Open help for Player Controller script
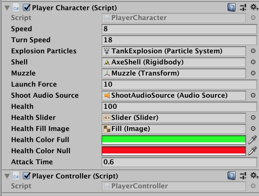The height and width of the screenshot is (196, 259). 232,176
